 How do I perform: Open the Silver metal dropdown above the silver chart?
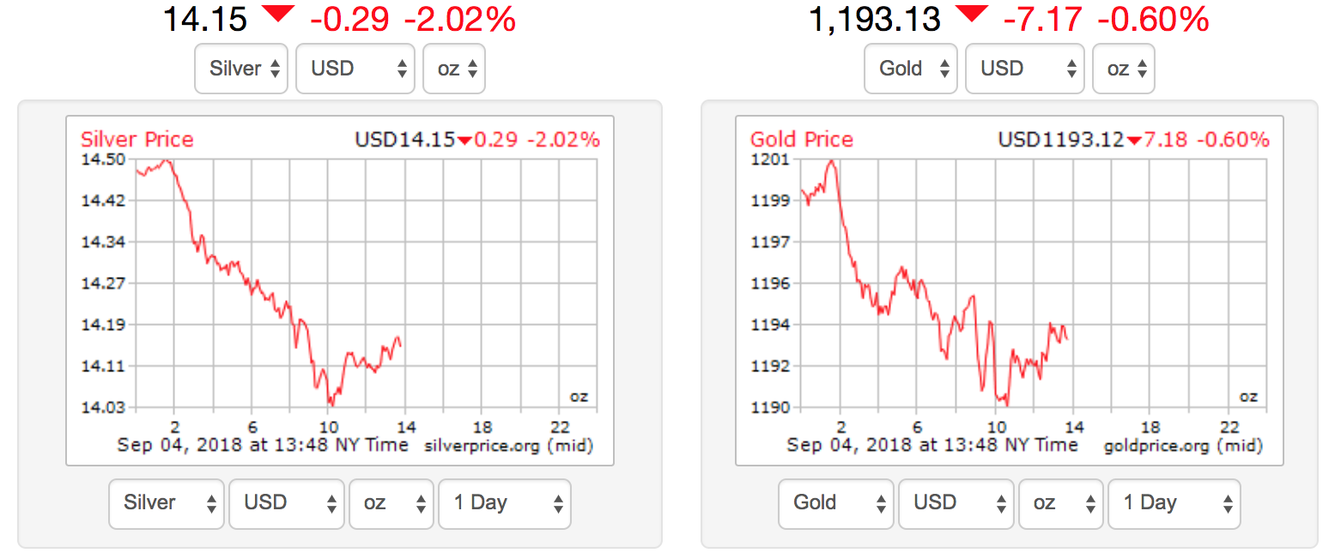pyautogui.click(x=246, y=69)
